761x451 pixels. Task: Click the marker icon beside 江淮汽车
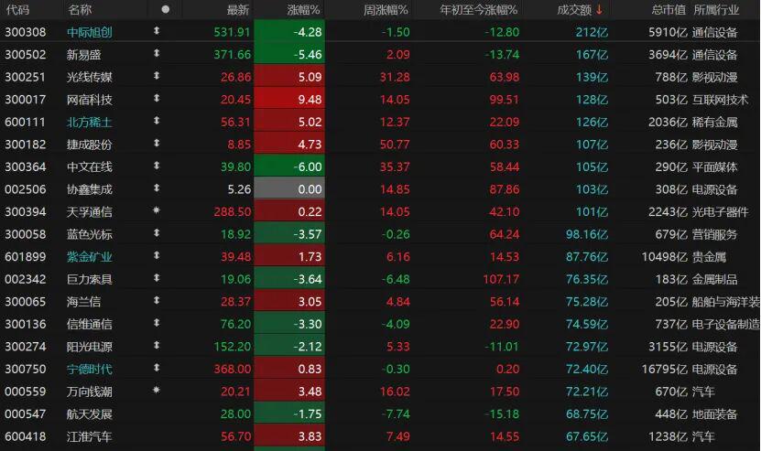(x=157, y=435)
